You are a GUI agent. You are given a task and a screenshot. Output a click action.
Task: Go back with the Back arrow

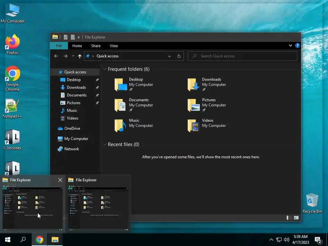pos(56,56)
